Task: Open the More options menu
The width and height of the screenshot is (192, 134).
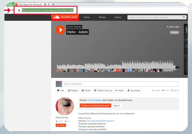Action: coord(120,90)
